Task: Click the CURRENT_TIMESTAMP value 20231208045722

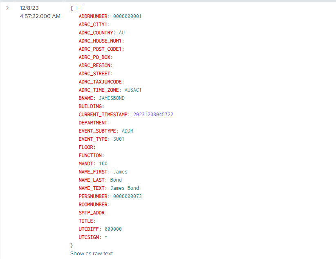Action: pyautogui.click(x=153, y=115)
